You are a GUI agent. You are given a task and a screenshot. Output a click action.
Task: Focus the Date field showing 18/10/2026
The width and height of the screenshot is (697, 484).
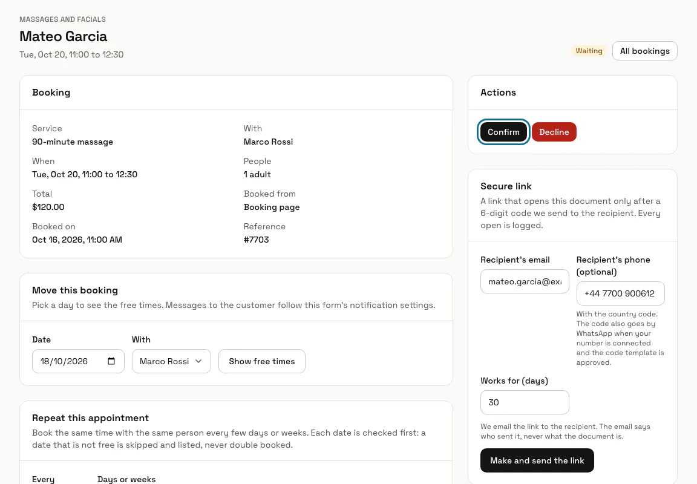[x=78, y=361]
